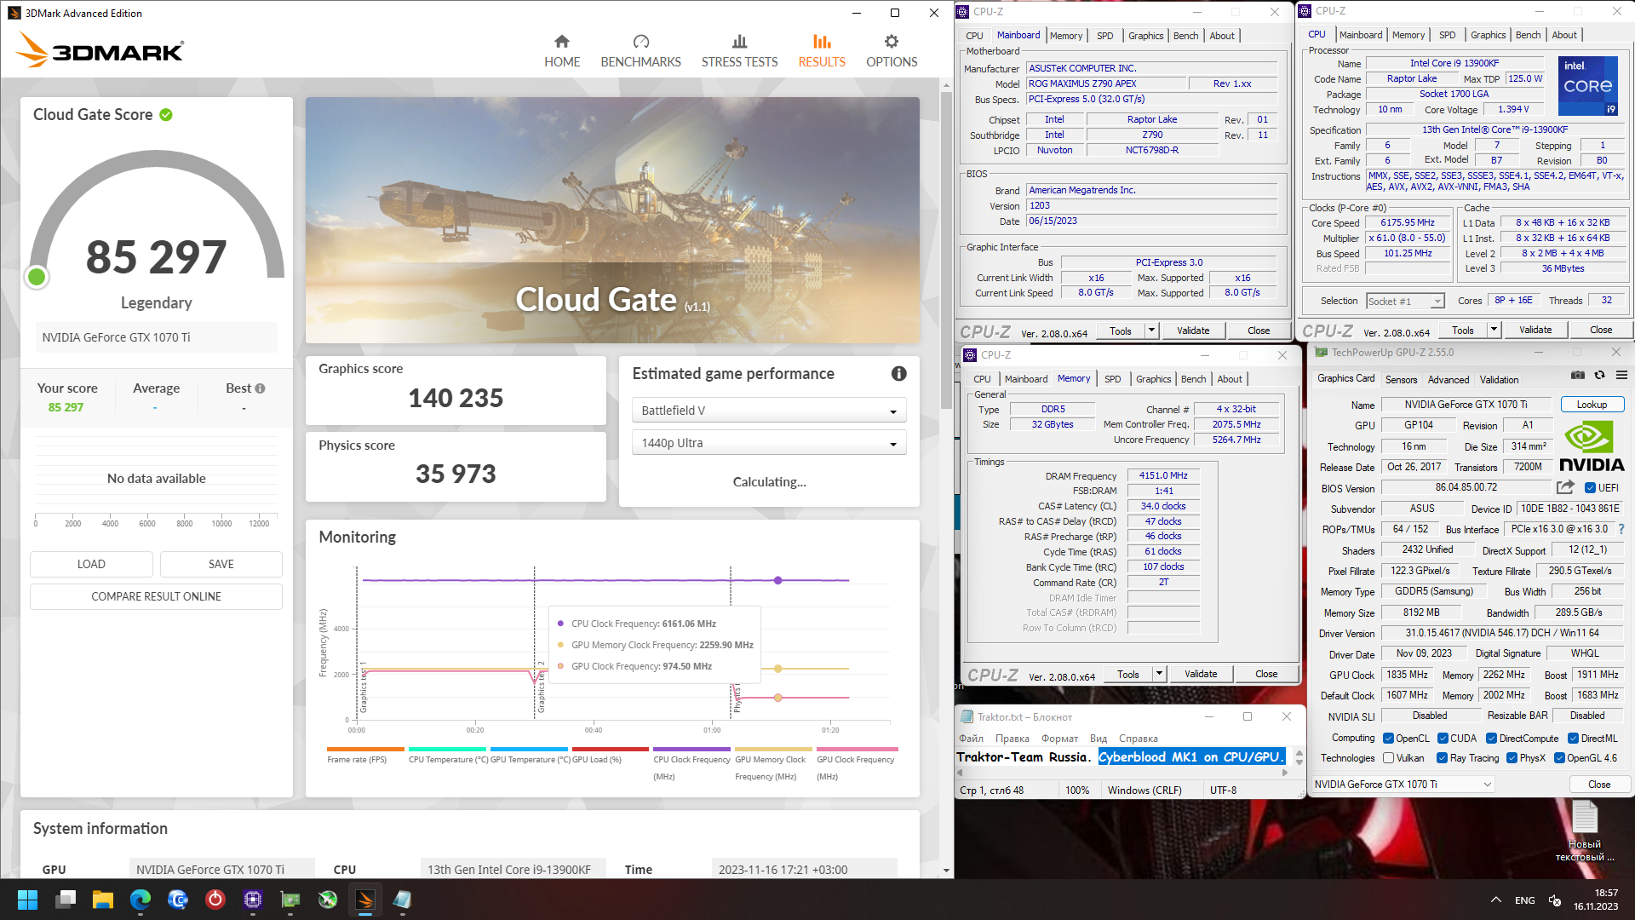Open 3DMark OPTIONS gear
1635x920 pixels.
click(x=892, y=41)
